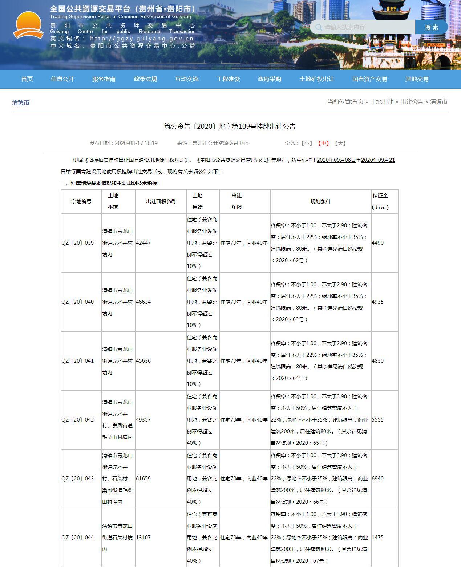461x571 pixels.
Task: Click the URL http://ggzy.guiyang.gov.cn in header
Action: pyautogui.click(x=142, y=39)
